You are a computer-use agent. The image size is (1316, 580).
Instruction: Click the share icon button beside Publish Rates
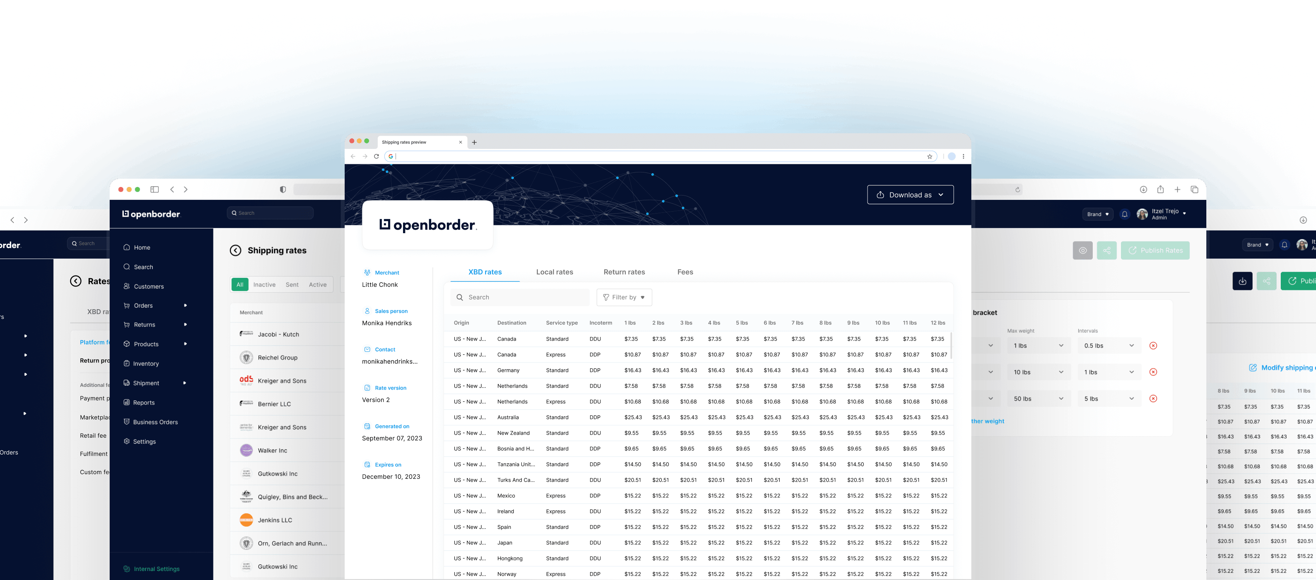click(1106, 250)
